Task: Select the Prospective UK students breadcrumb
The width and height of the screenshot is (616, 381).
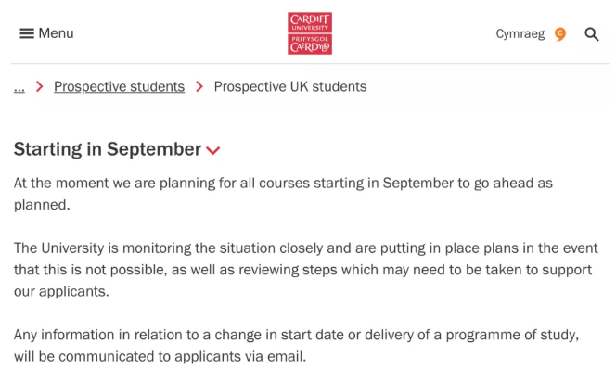Action: pos(290,86)
